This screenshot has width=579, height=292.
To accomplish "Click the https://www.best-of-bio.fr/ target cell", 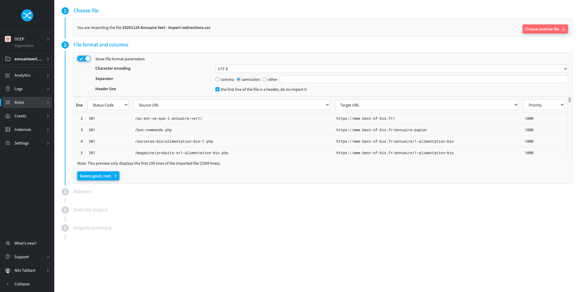I will coord(365,119).
